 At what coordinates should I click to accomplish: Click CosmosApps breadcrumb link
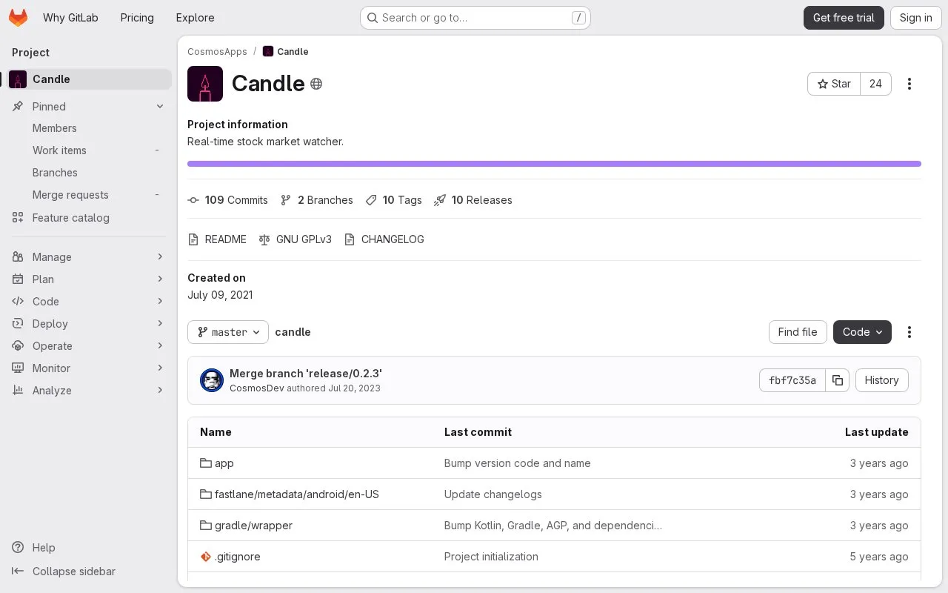point(217,52)
